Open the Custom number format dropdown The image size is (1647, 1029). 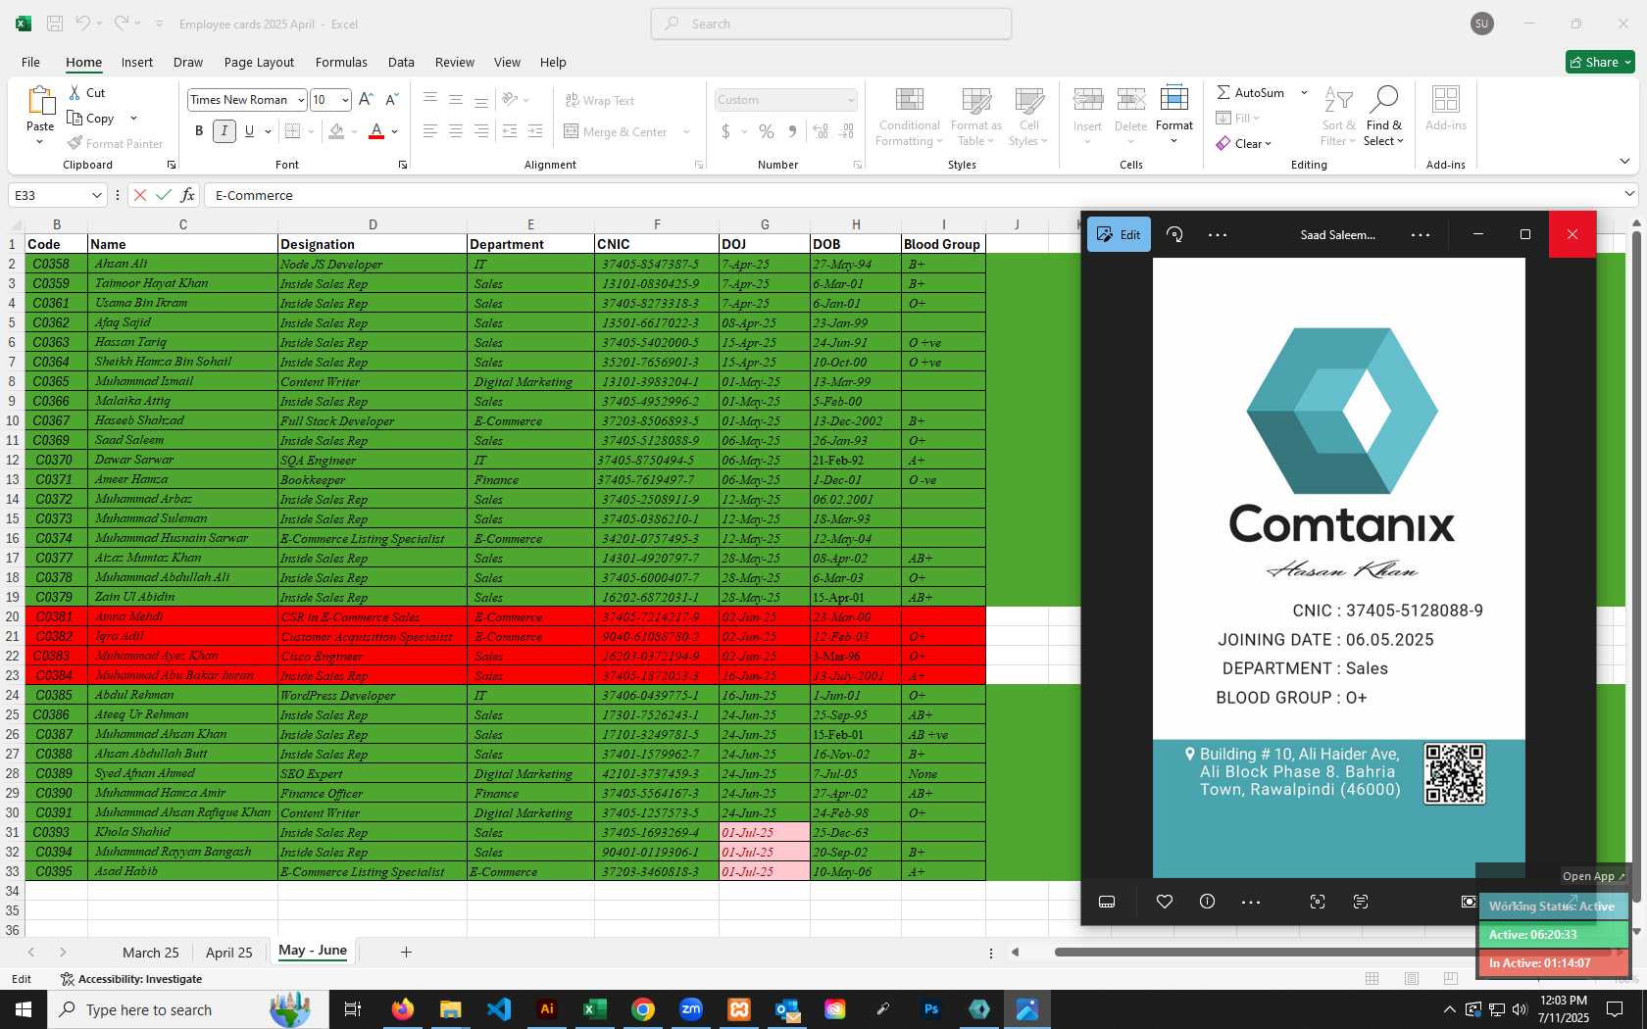coord(850,100)
